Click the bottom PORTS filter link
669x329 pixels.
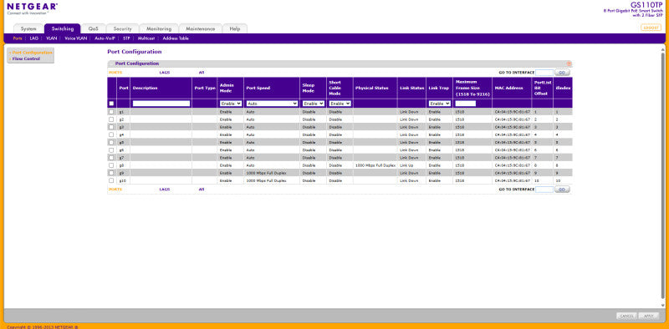click(115, 190)
